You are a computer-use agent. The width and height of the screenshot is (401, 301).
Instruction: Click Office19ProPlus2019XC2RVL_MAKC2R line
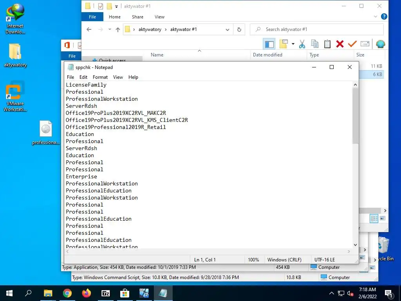(x=116, y=113)
